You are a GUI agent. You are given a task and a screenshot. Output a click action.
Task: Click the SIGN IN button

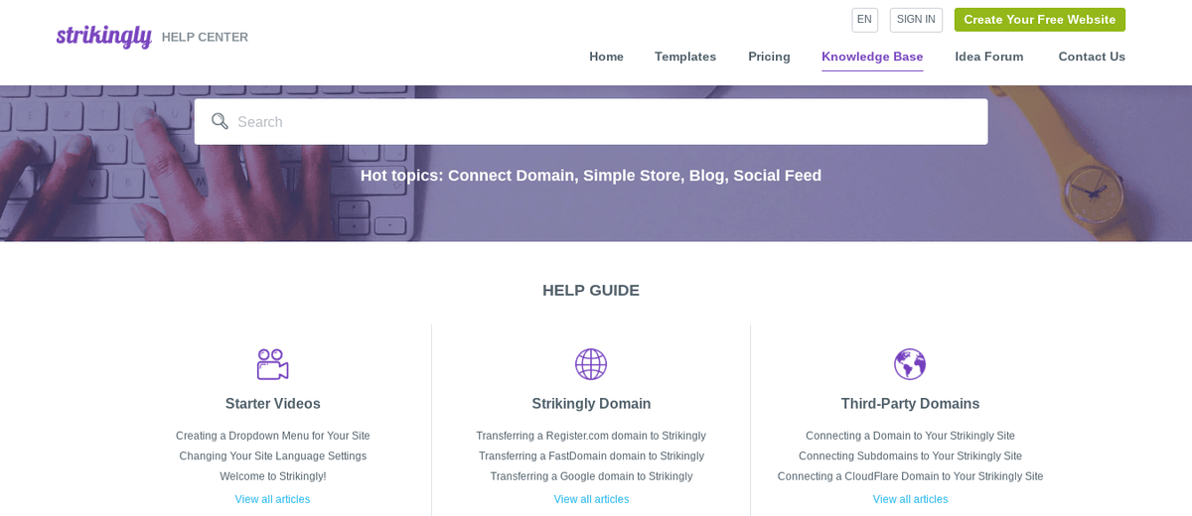[x=916, y=20]
